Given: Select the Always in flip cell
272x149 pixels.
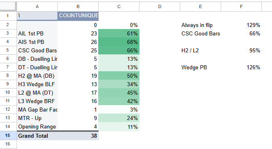Looking at the screenshot, I should [x=200, y=25].
